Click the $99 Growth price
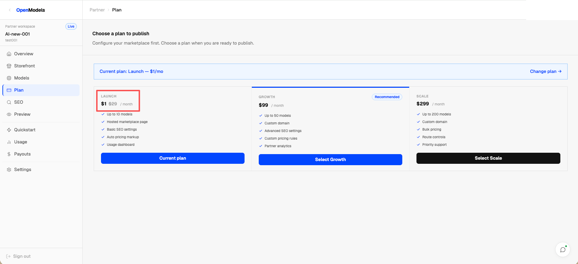Image resolution: width=578 pixels, height=264 pixels. click(264, 105)
